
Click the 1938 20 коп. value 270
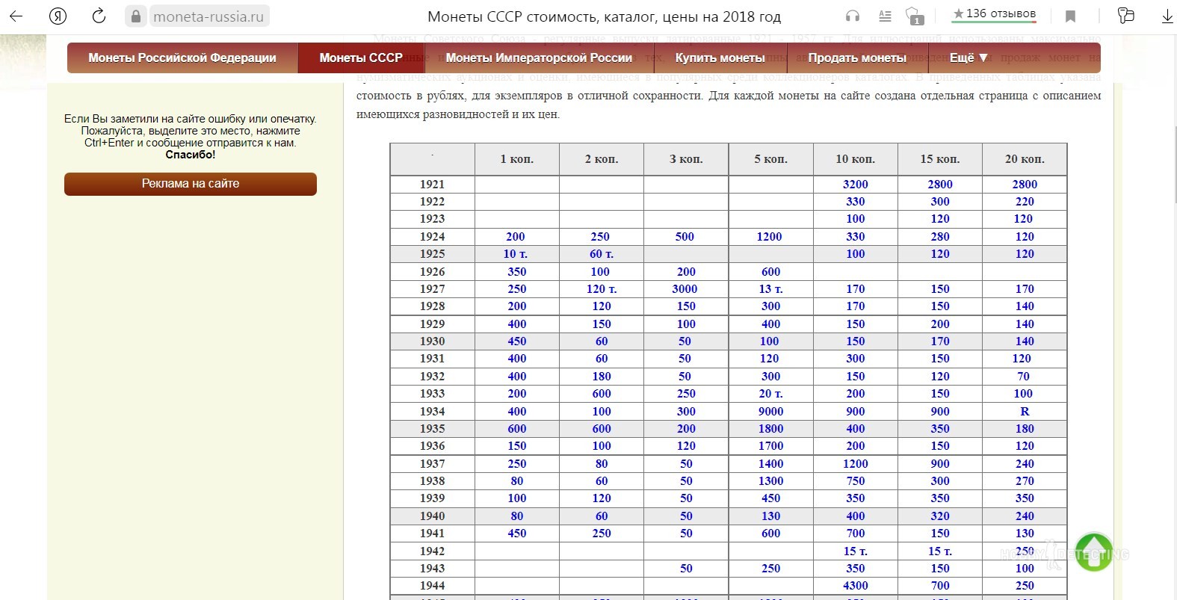pyautogui.click(x=1025, y=480)
